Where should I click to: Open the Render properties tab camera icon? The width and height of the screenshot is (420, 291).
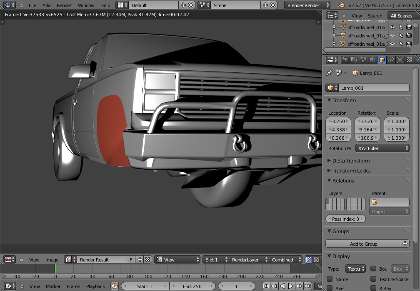click(345, 60)
